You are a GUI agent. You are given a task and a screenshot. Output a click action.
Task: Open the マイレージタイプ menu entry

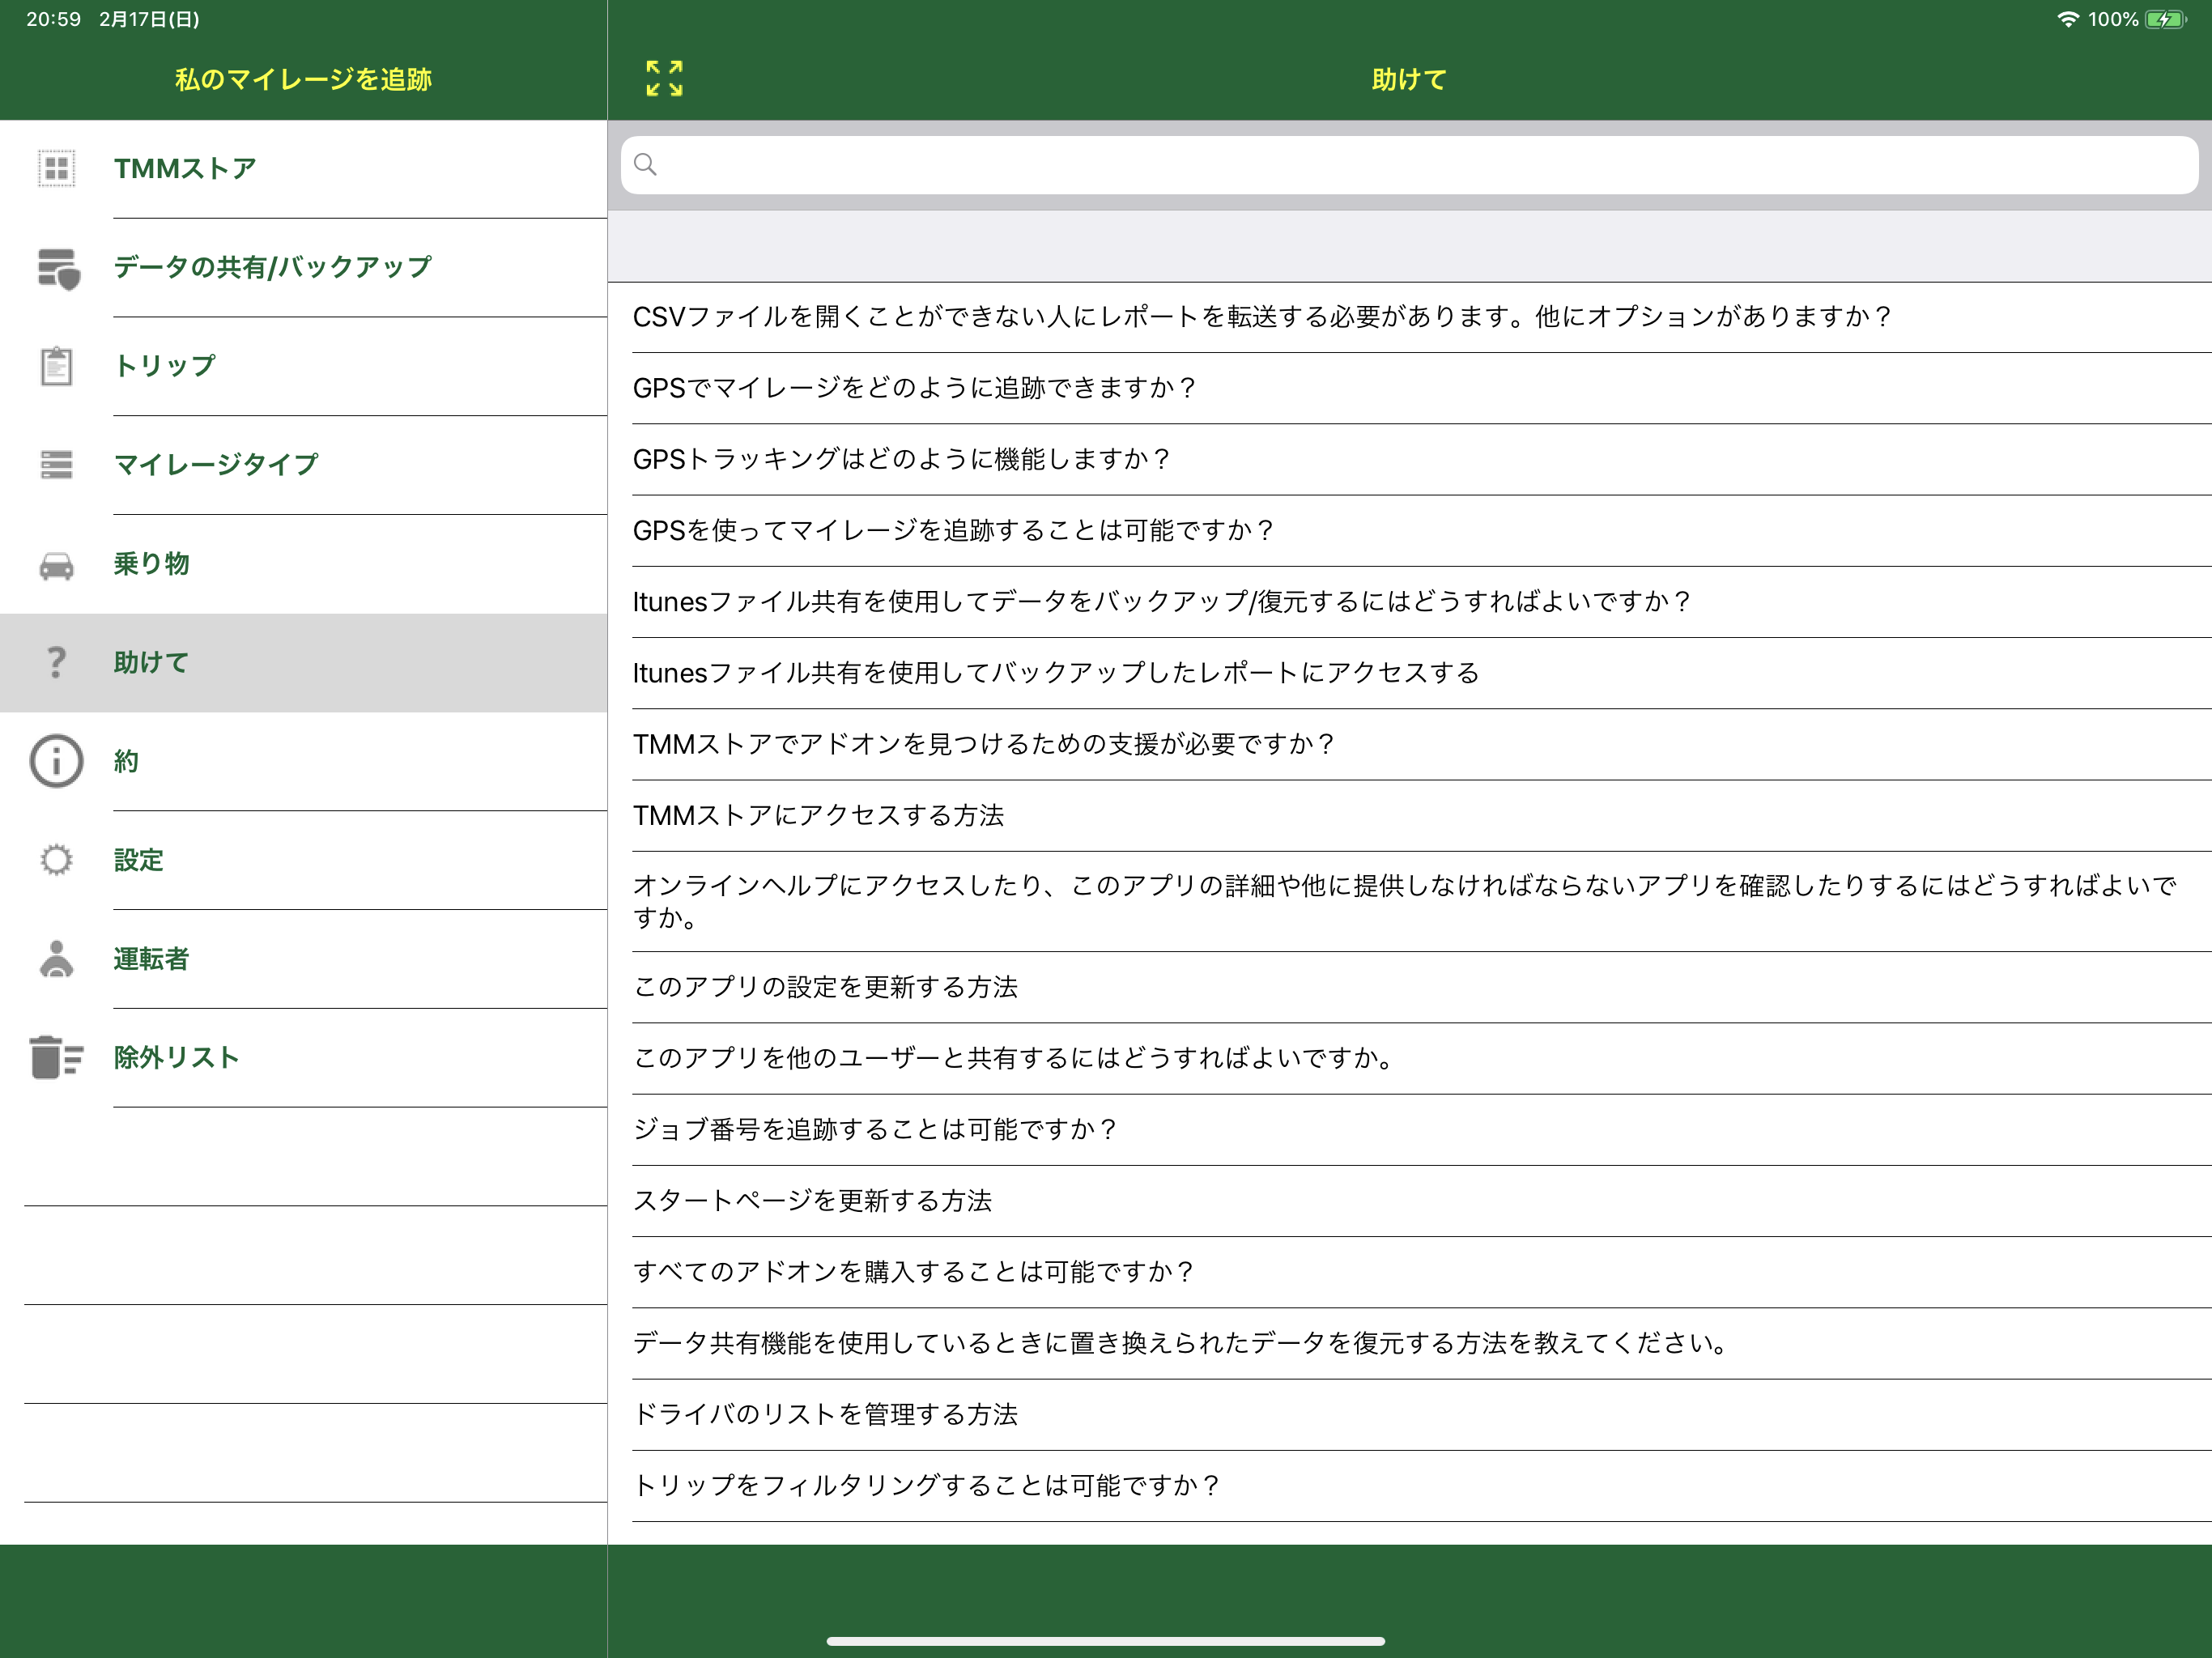pyautogui.click(x=216, y=464)
